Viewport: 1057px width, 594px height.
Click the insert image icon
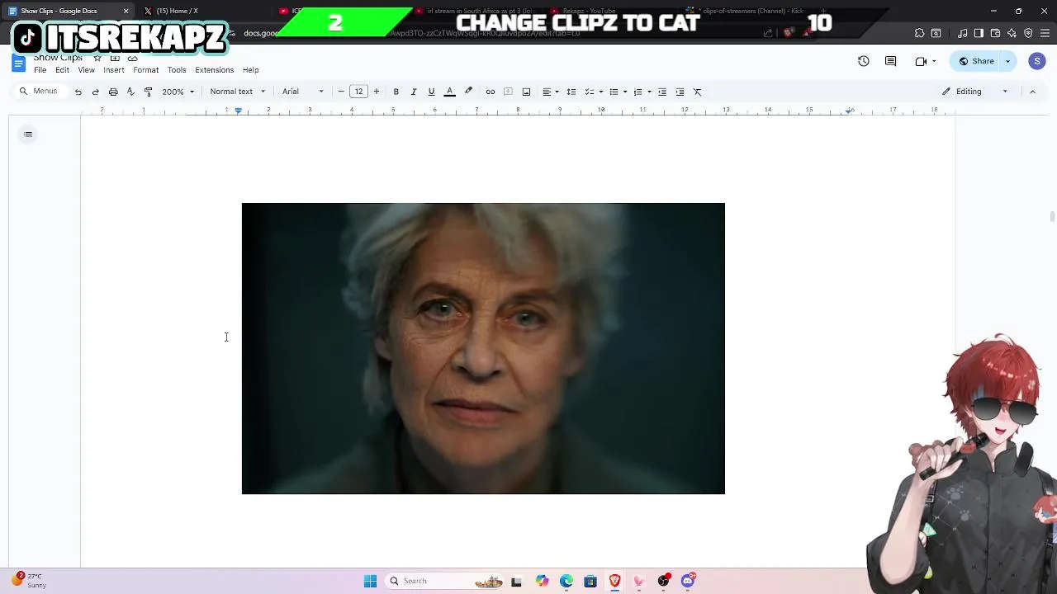point(526,92)
